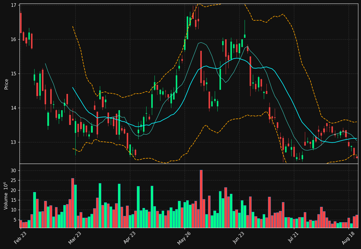This screenshot has height=249, width=361.
Task: Click the 30 volume axis value
Action: click(x=14, y=171)
